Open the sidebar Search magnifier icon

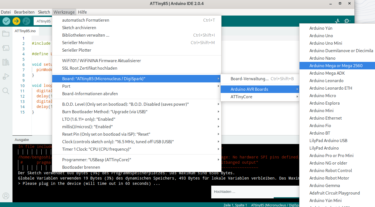6,91
